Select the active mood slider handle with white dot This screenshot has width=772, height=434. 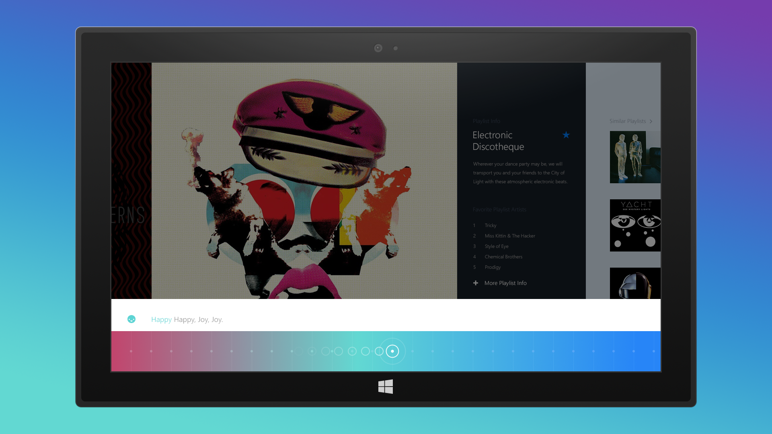point(392,351)
